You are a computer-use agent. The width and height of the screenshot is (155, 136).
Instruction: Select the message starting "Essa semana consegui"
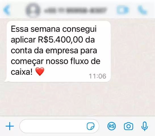[x=58, y=51]
